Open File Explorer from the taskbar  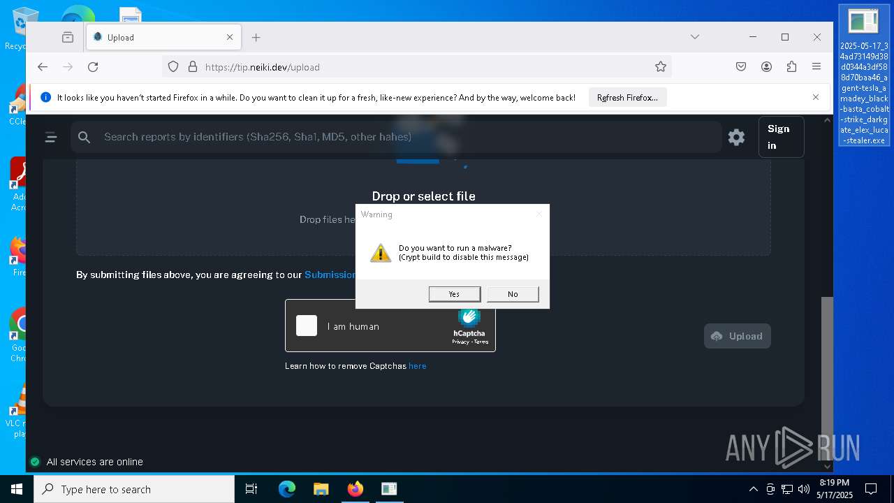[x=321, y=489]
